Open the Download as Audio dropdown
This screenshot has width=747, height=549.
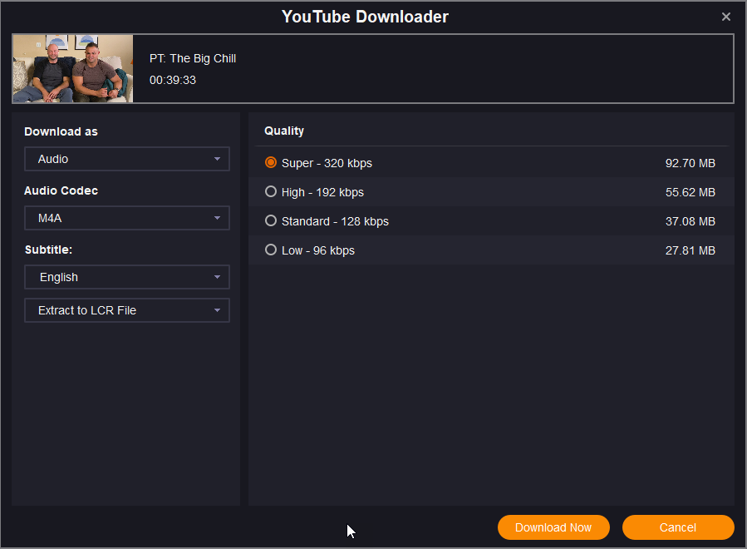(x=126, y=159)
